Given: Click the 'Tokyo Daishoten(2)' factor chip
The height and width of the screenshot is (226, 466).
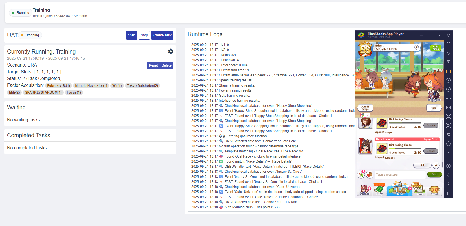Looking at the screenshot, I should [142, 86].
